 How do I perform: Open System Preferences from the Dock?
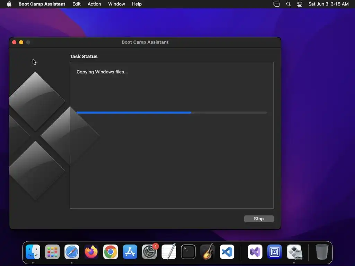pyautogui.click(x=149, y=252)
